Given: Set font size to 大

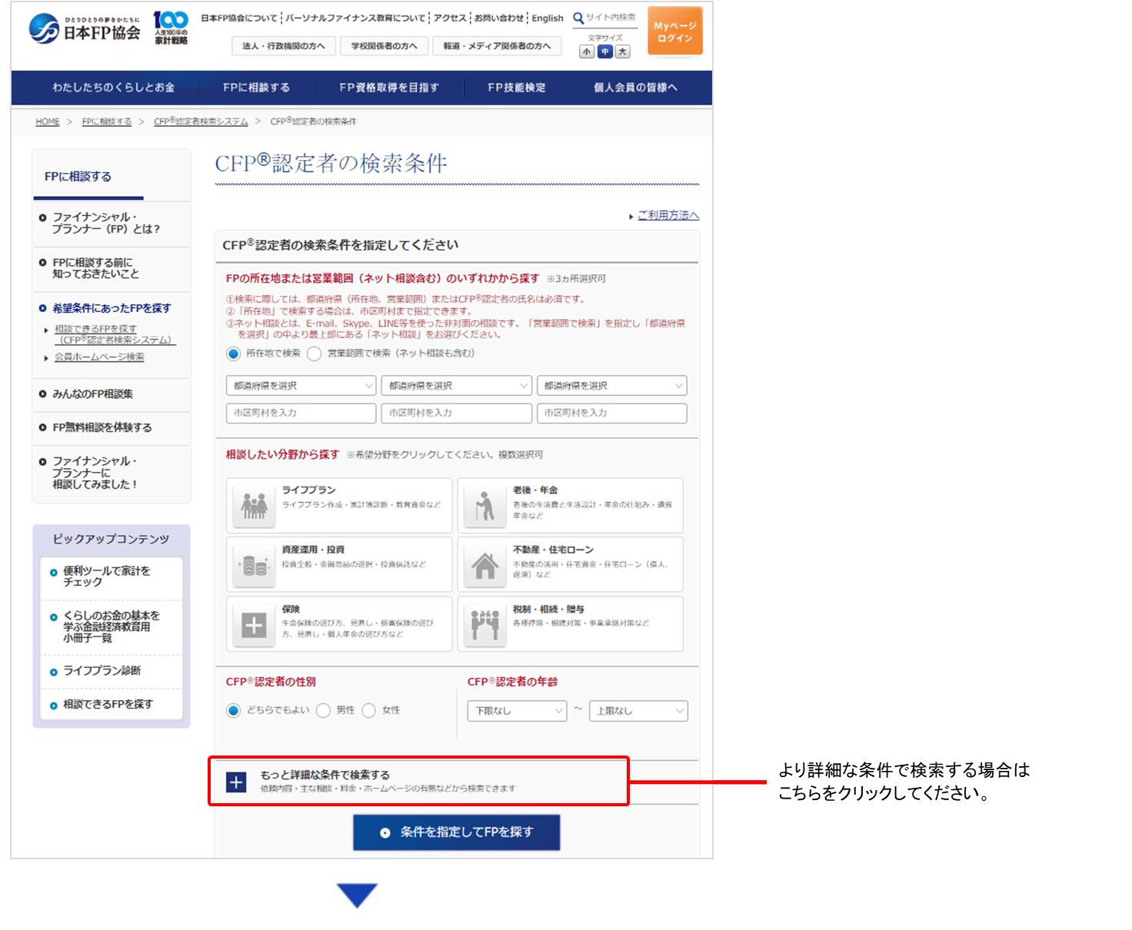Looking at the screenshot, I should [623, 51].
